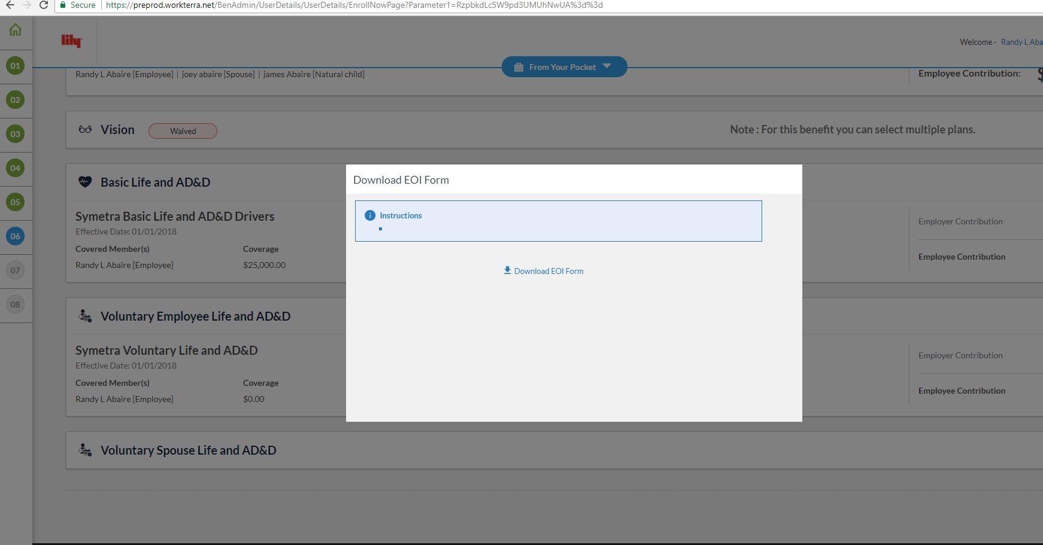Click the Instructions info icon
Viewport: 1043px width, 545px height.
point(370,215)
